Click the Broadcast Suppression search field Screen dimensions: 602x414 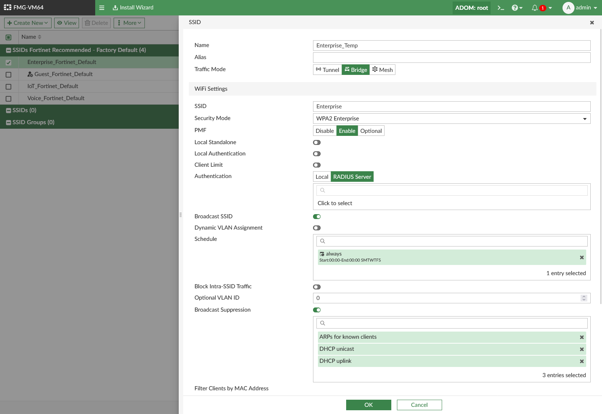coord(451,323)
